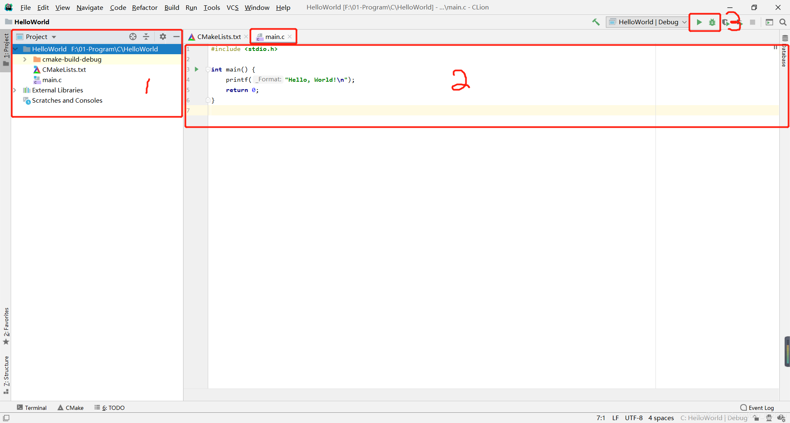
Task: Toggle read-only lock icon in status bar
Action: tap(756, 418)
